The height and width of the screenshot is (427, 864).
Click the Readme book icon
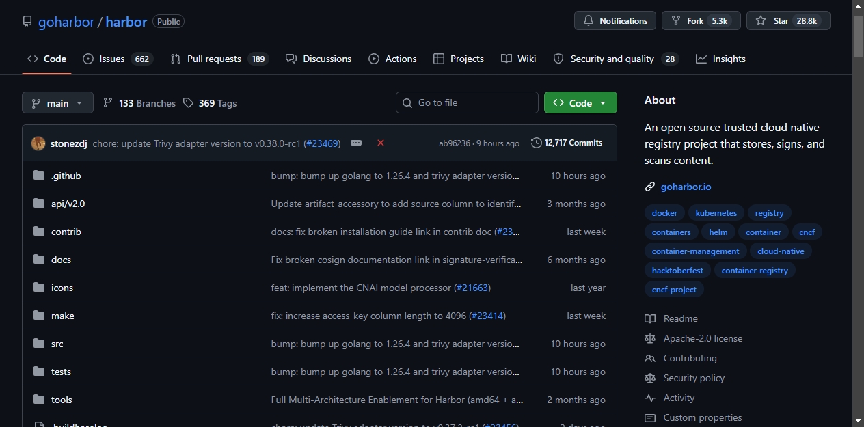(650, 318)
